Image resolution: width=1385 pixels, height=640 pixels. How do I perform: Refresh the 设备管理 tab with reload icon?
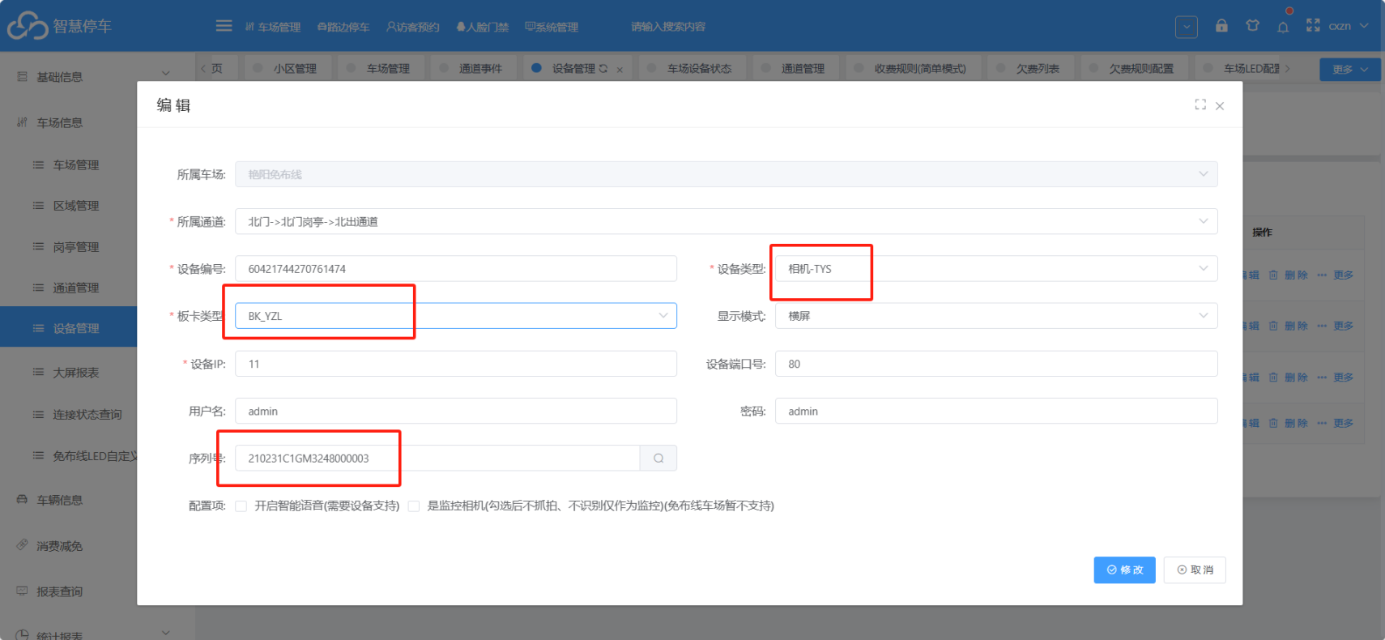click(603, 69)
